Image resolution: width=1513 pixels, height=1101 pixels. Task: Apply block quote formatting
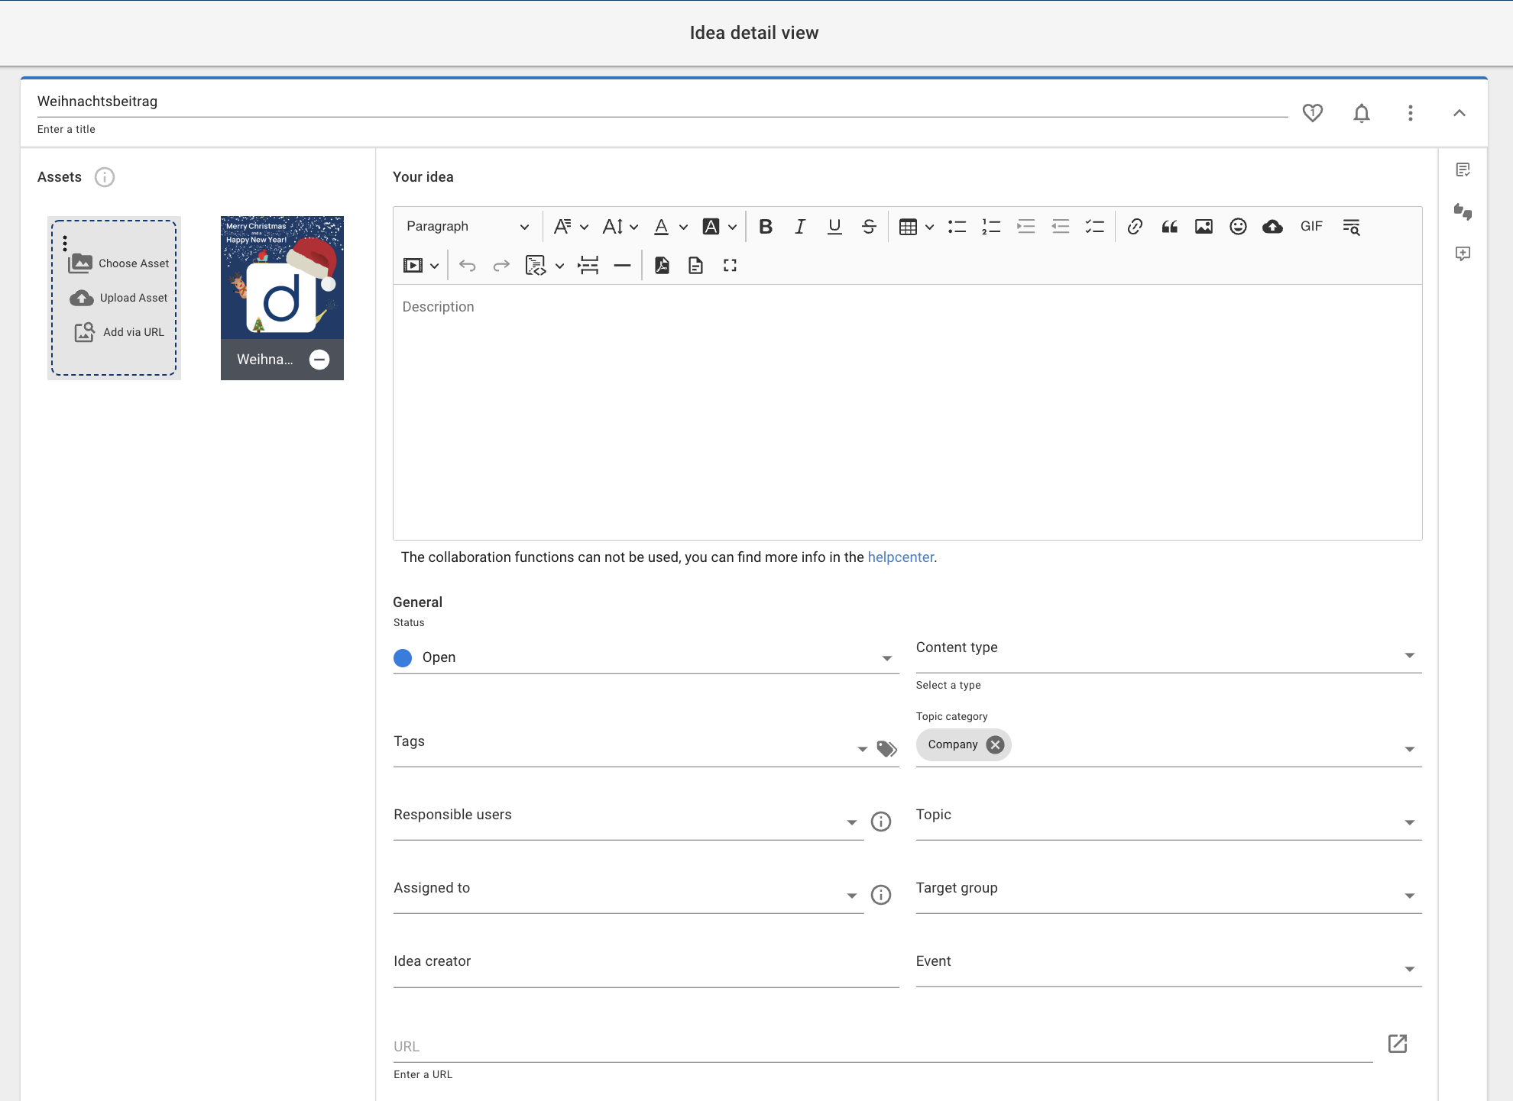coord(1169,226)
